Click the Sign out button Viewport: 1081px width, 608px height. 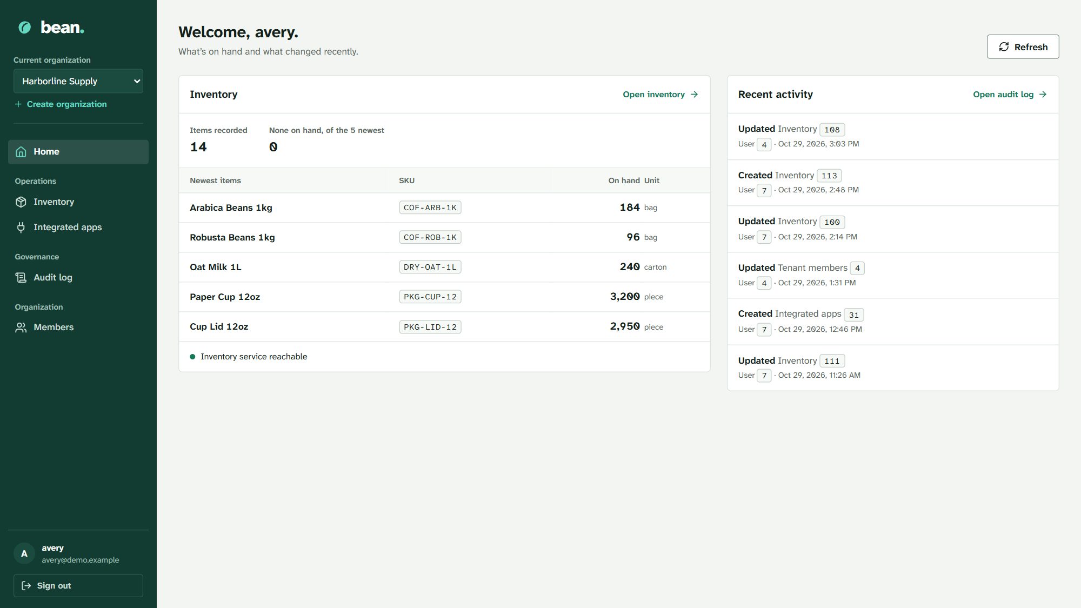[78, 586]
